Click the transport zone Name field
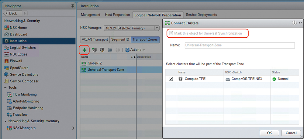 pos(240,45)
